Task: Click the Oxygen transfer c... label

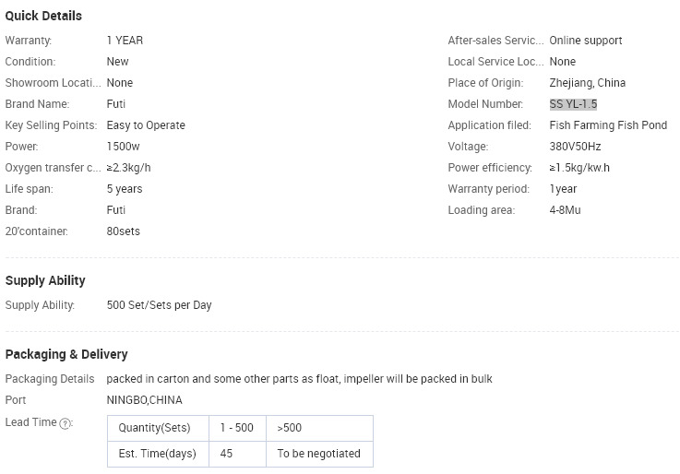Action: coord(53,168)
